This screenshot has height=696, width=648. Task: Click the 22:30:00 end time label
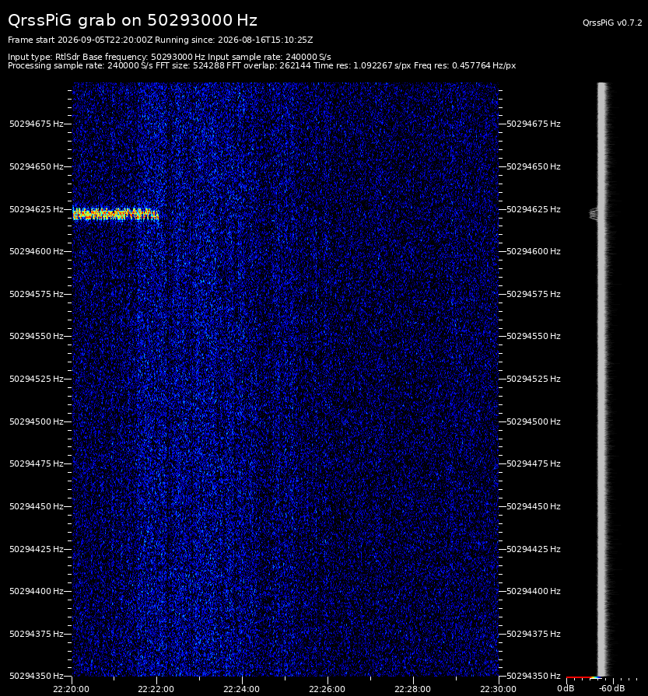498,689
